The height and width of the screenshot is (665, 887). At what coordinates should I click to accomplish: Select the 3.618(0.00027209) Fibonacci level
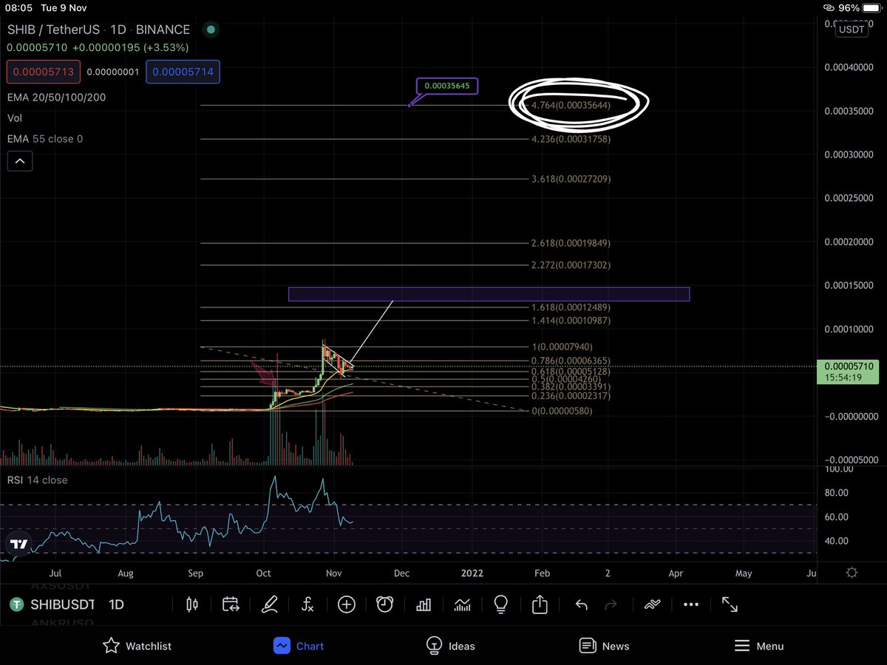[x=571, y=179]
